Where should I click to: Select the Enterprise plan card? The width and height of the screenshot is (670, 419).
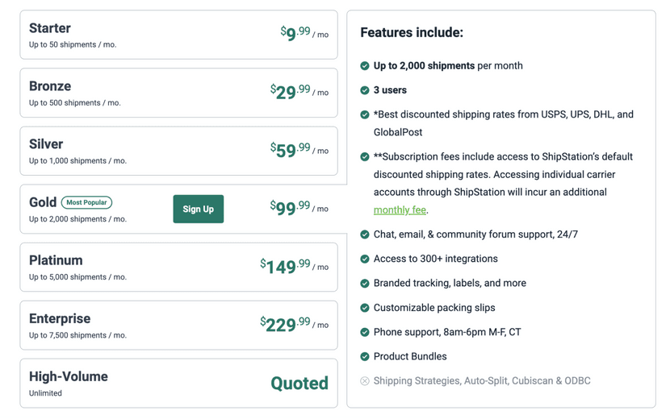click(178, 325)
